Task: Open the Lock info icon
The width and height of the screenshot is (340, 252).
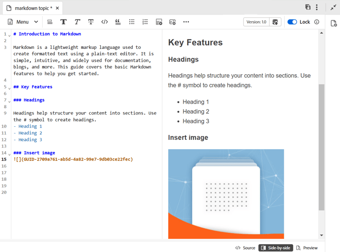Action: coord(316,22)
